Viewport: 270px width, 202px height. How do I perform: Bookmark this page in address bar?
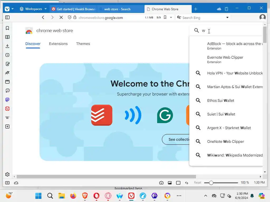pos(165,17)
